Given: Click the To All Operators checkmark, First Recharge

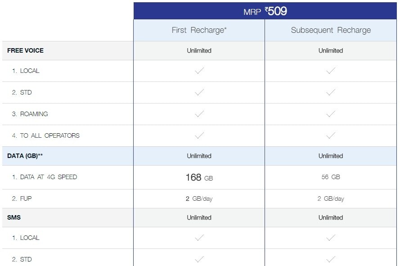Looking at the screenshot, I should coord(199,135).
